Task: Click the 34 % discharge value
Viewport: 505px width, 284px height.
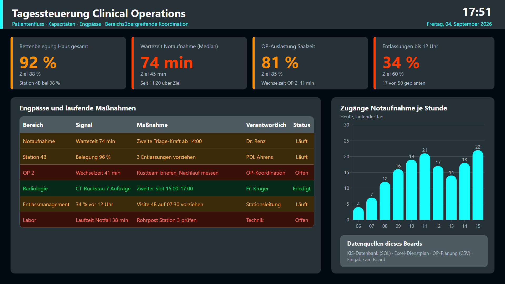Action: 401,63
